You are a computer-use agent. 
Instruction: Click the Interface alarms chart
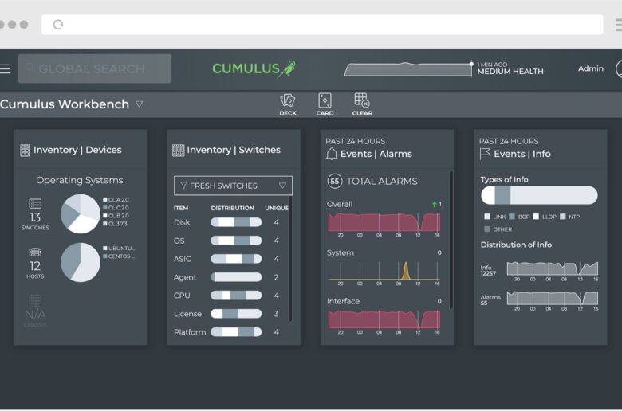tap(384, 319)
